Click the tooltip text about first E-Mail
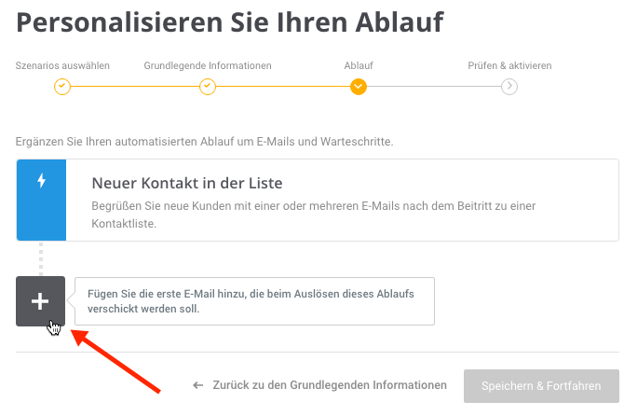The height and width of the screenshot is (416, 624). (251, 301)
